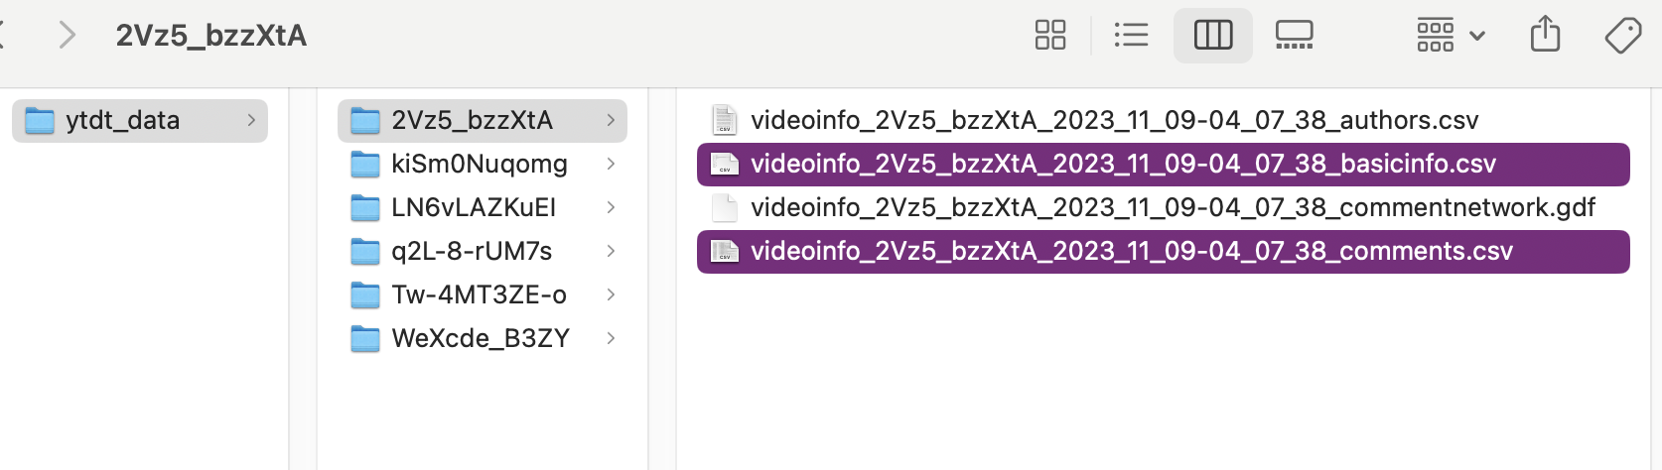Click the Share icon

tap(1545, 36)
